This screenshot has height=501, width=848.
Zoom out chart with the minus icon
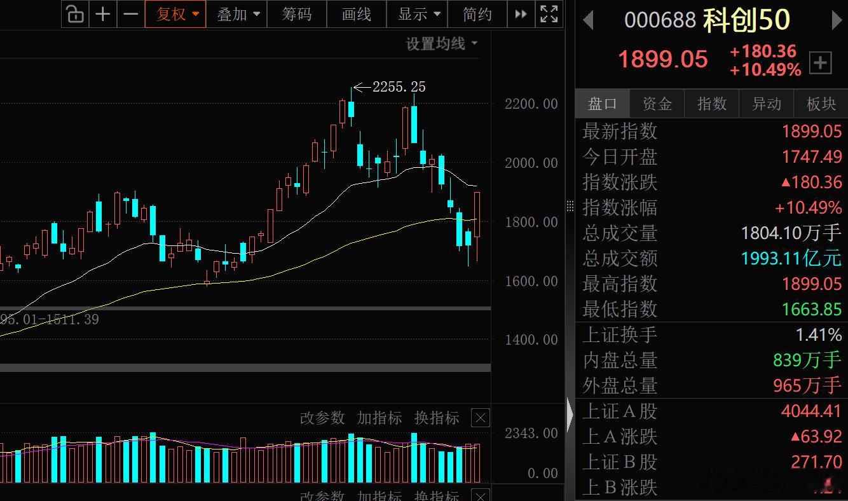coord(130,14)
